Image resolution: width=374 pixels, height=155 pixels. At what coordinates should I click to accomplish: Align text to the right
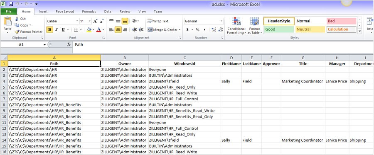point(125,30)
